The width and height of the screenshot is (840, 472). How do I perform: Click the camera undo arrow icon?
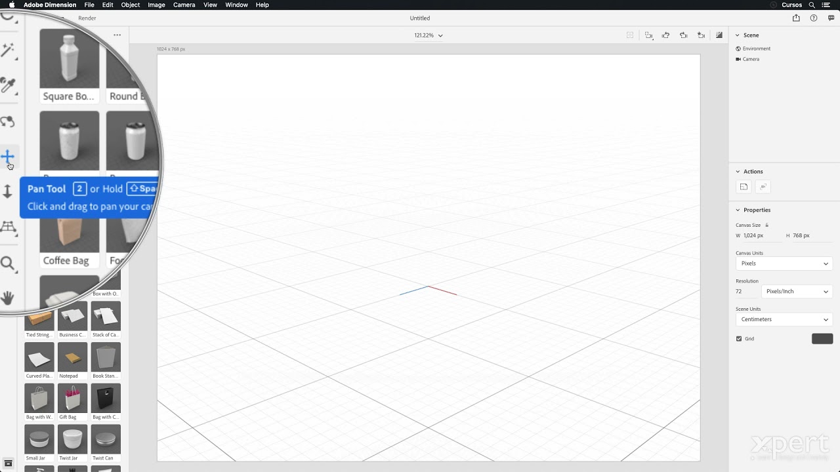click(x=666, y=35)
